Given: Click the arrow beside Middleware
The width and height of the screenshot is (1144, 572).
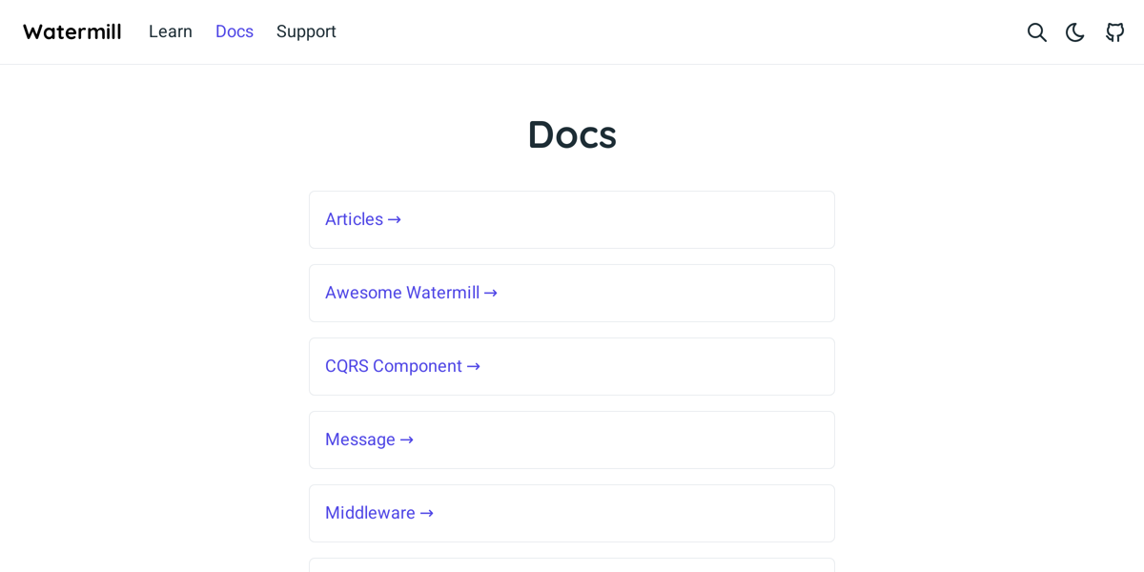Looking at the screenshot, I should point(427,513).
